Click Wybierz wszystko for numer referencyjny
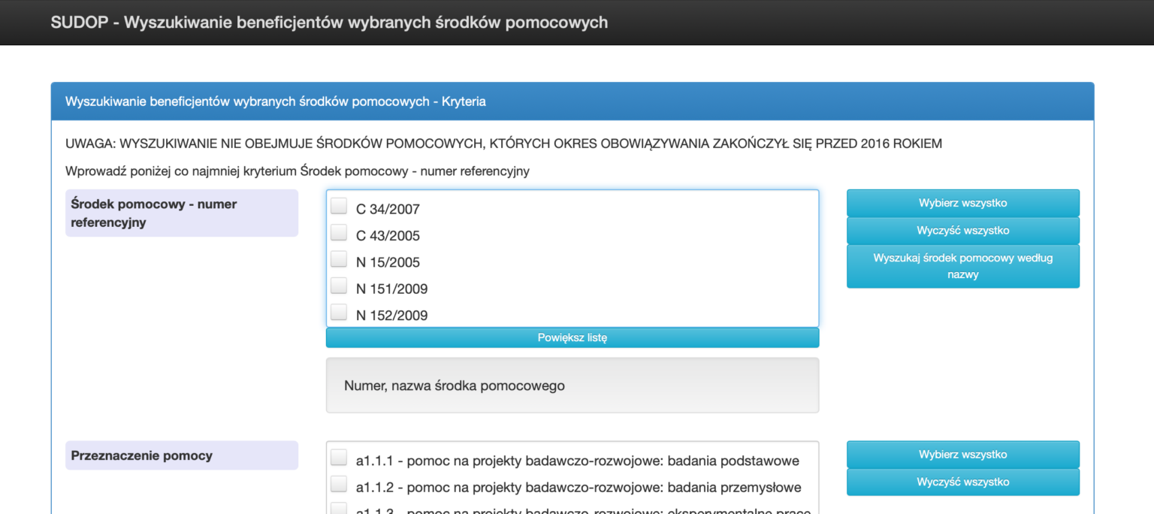 tap(962, 202)
